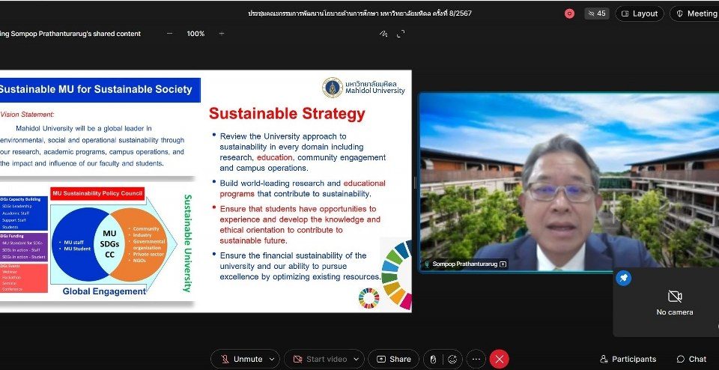Open the three-dot more options menu
This screenshot has height=370, width=719.
476,359
